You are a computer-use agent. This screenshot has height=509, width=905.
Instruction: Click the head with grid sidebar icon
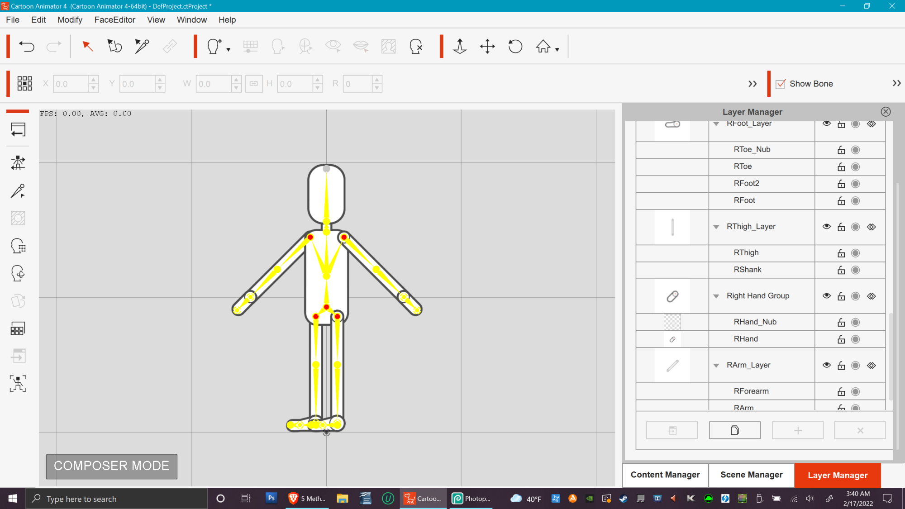coord(18,246)
